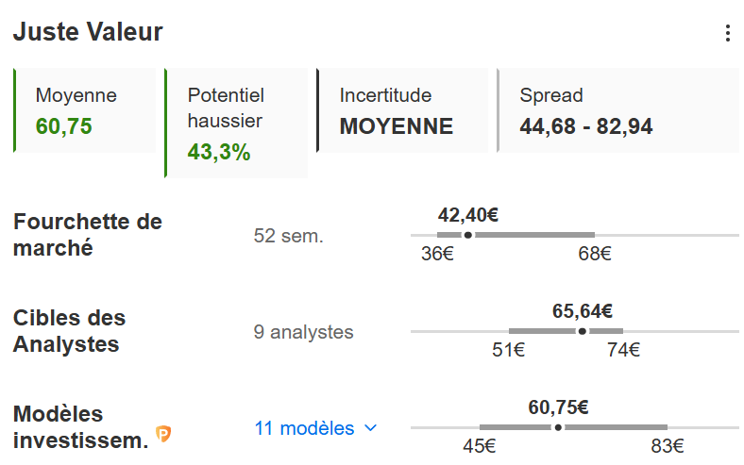Select the Incertitude MOYENNE card
Screen dimensions: 744x465
point(401,110)
